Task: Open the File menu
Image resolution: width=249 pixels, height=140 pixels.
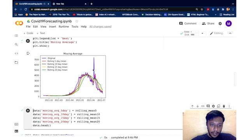Action: pos(28,26)
